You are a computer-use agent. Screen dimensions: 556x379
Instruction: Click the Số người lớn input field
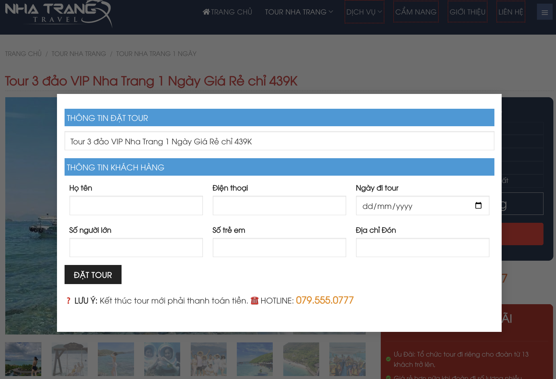[x=136, y=247]
